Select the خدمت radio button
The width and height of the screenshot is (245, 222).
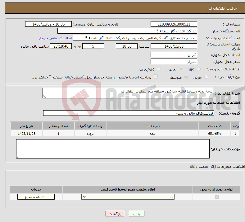pos(181,69)
